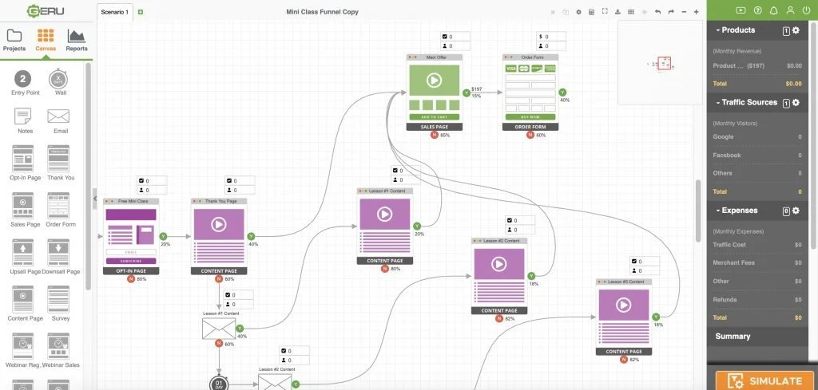Click the Expenses count badge

[786, 211]
